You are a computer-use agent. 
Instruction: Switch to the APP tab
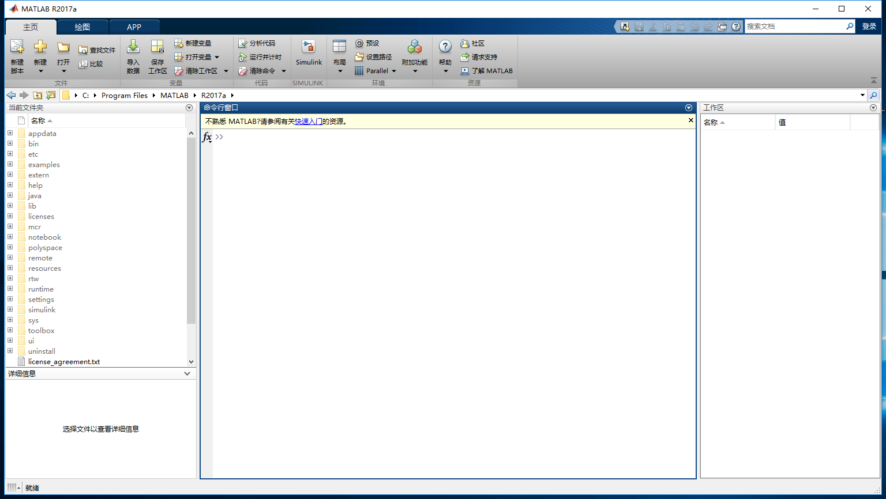tap(134, 27)
